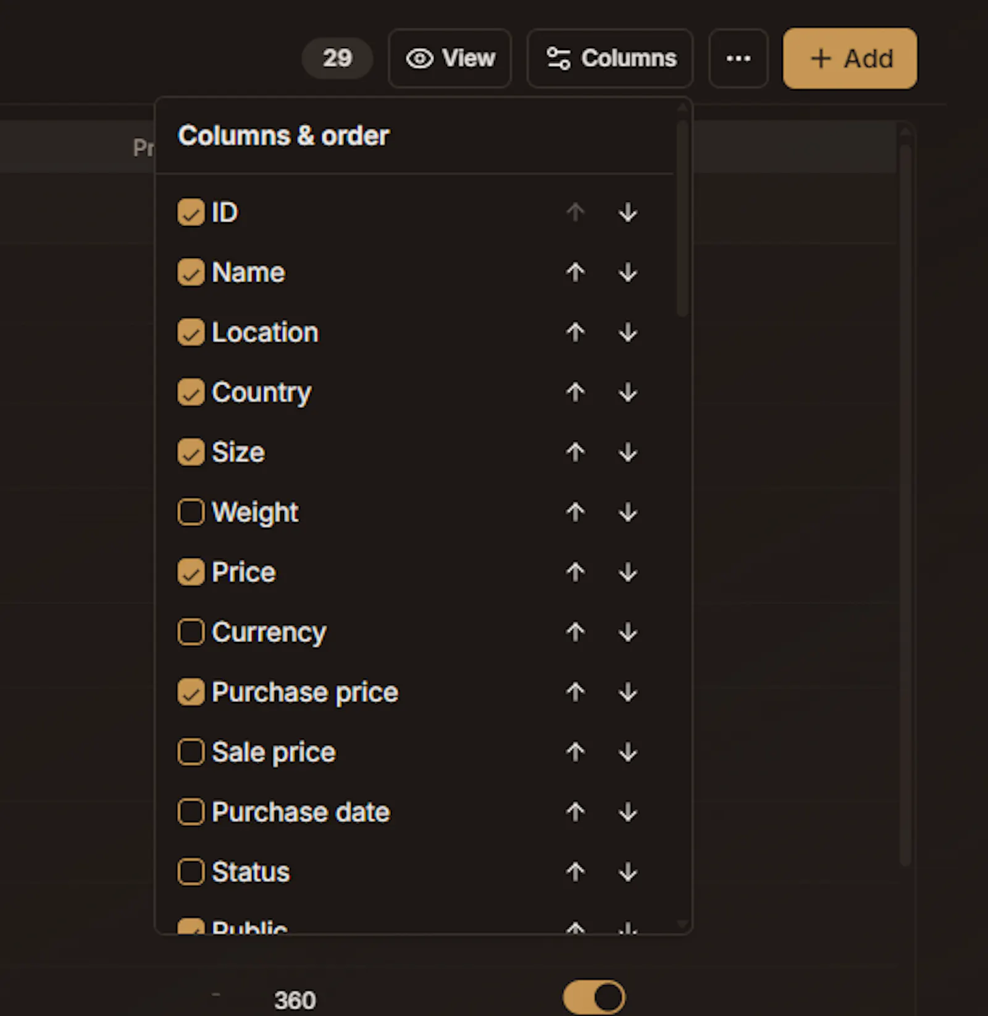Uncheck the Name column checkbox
This screenshot has width=988, height=1016.
pyautogui.click(x=191, y=272)
